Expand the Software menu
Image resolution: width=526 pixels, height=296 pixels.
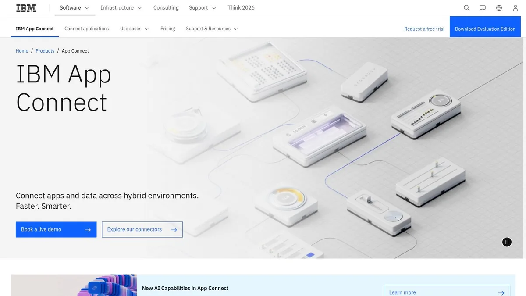pyautogui.click(x=75, y=8)
